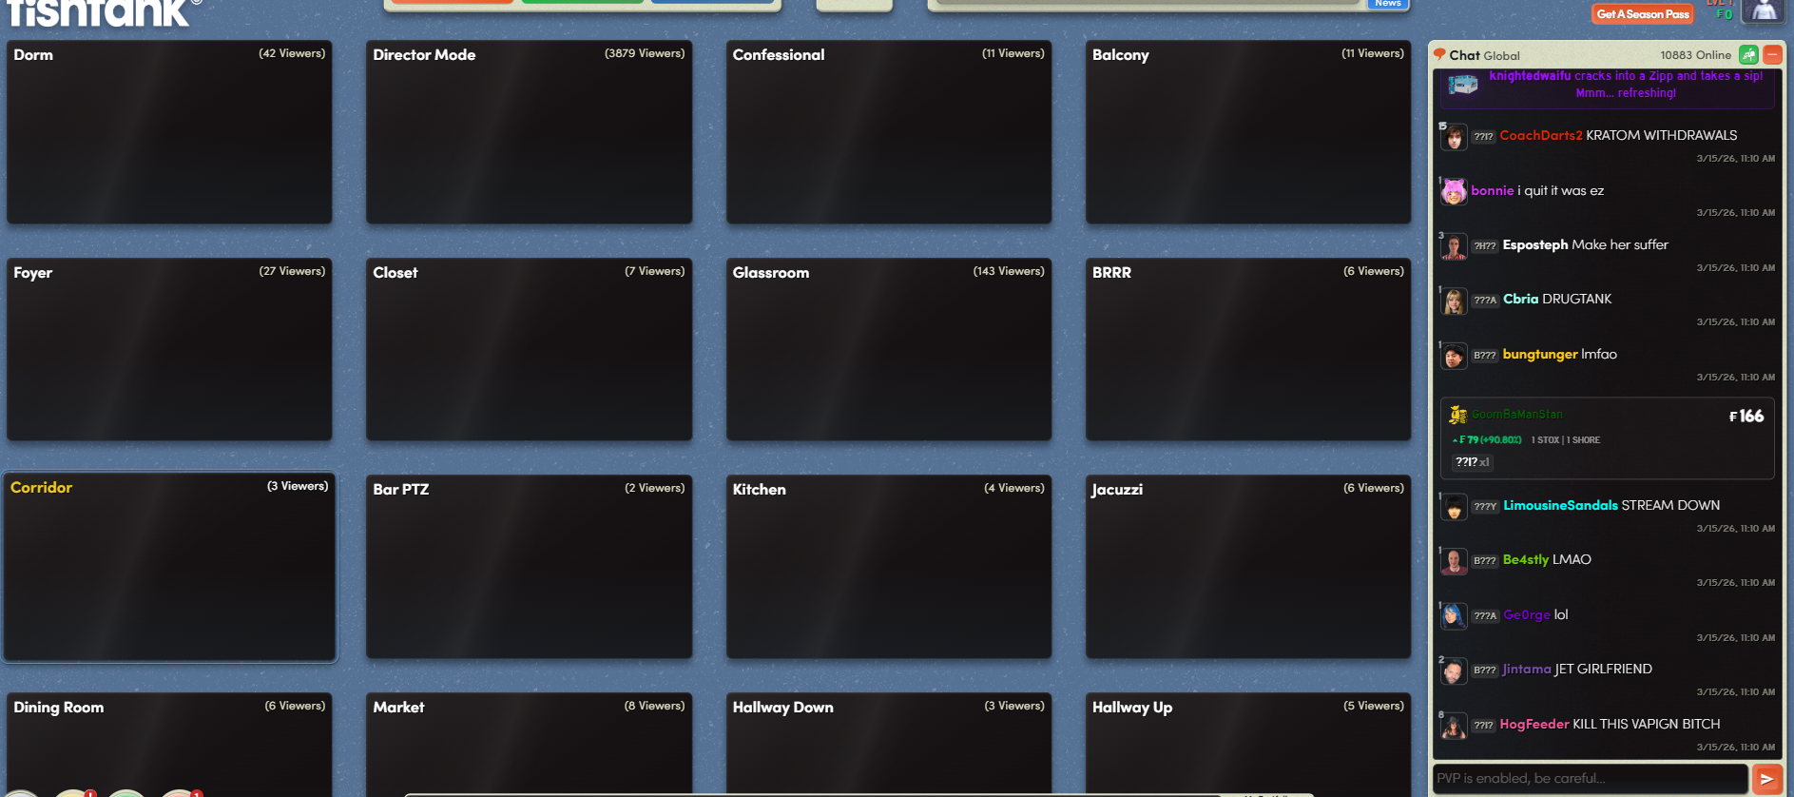This screenshot has width=1794, height=797.
Task: Open Be4stly's username link
Action: coord(1526,560)
